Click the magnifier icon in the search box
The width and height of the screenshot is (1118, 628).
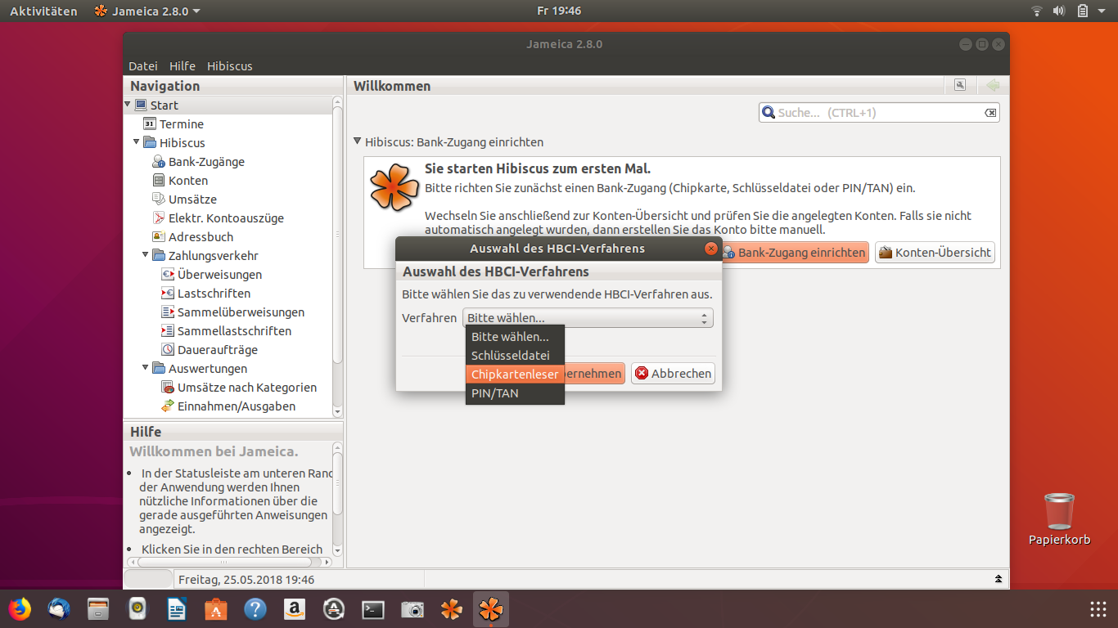click(x=769, y=113)
